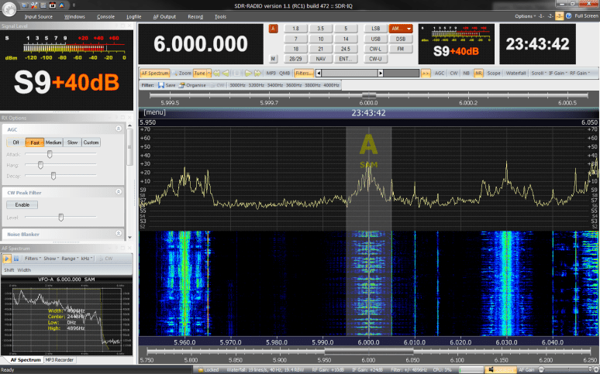Set AGC mode to Medium
Screen dimensions: 600x374
53,142
